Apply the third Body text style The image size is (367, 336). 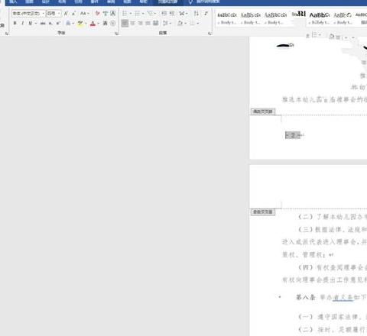pyautogui.click(x=275, y=18)
